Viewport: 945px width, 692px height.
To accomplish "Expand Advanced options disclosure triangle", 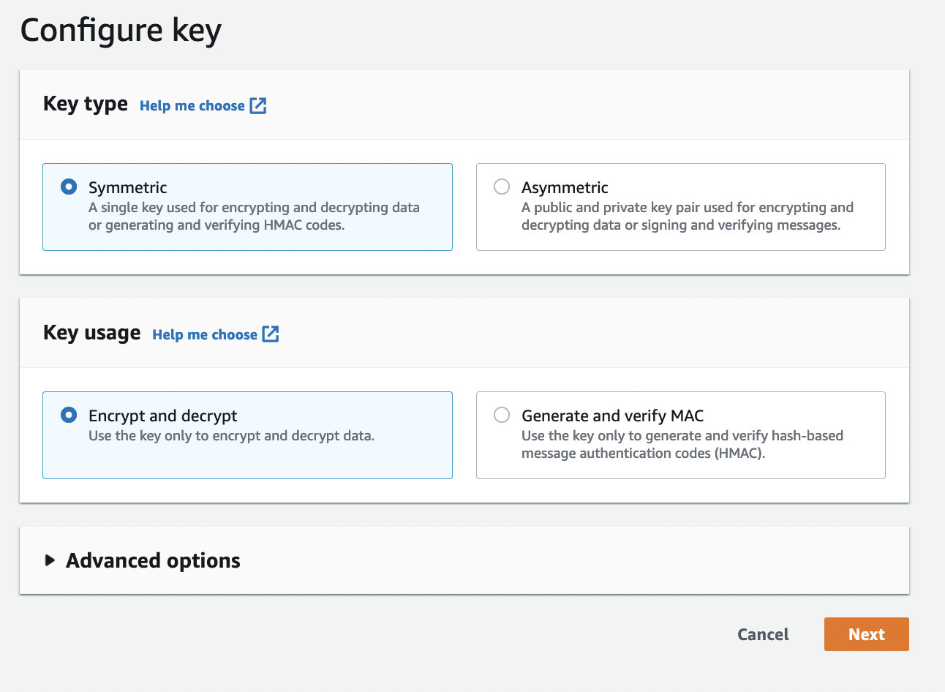I will [50, 560].
